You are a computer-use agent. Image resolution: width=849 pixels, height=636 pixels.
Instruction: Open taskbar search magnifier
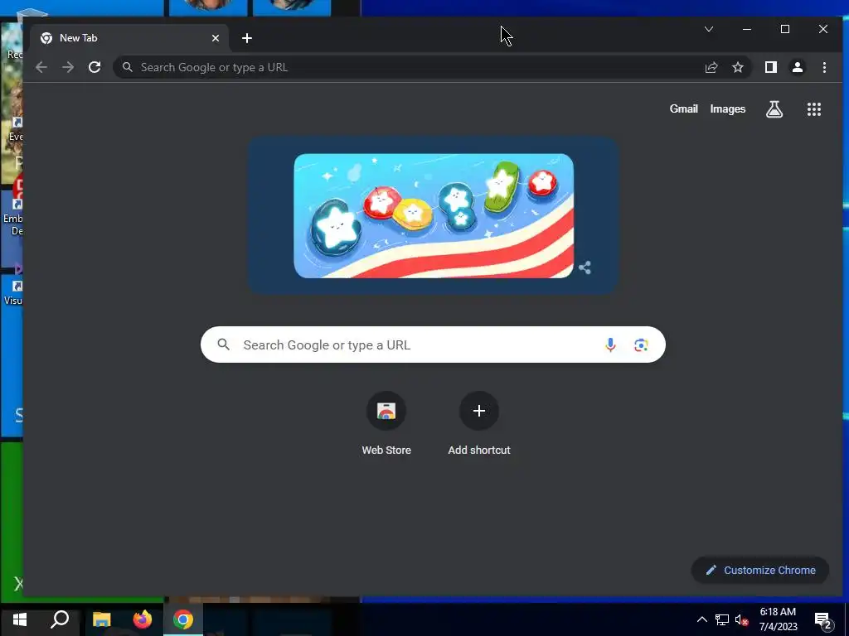(60, 619)
